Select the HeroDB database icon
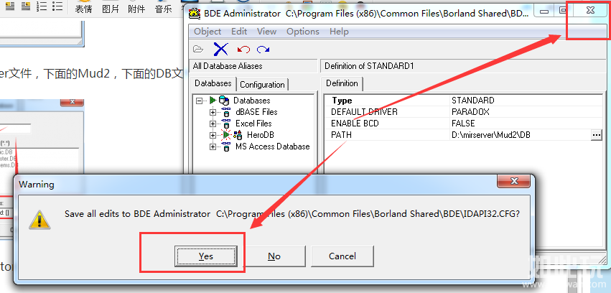This screenshot has width=611, height=293. 239,135
